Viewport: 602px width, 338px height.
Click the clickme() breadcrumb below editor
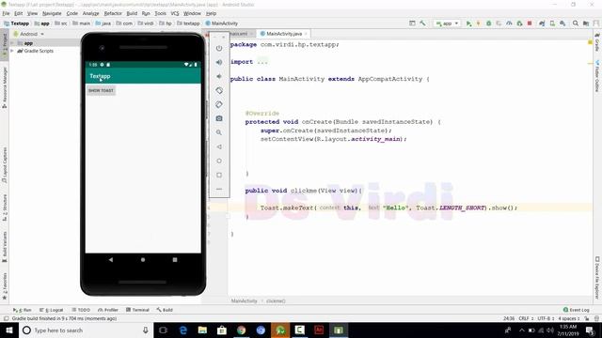pos(276,300)
